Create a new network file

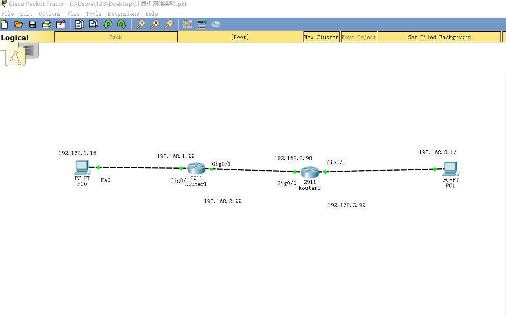tap(4, 24)
